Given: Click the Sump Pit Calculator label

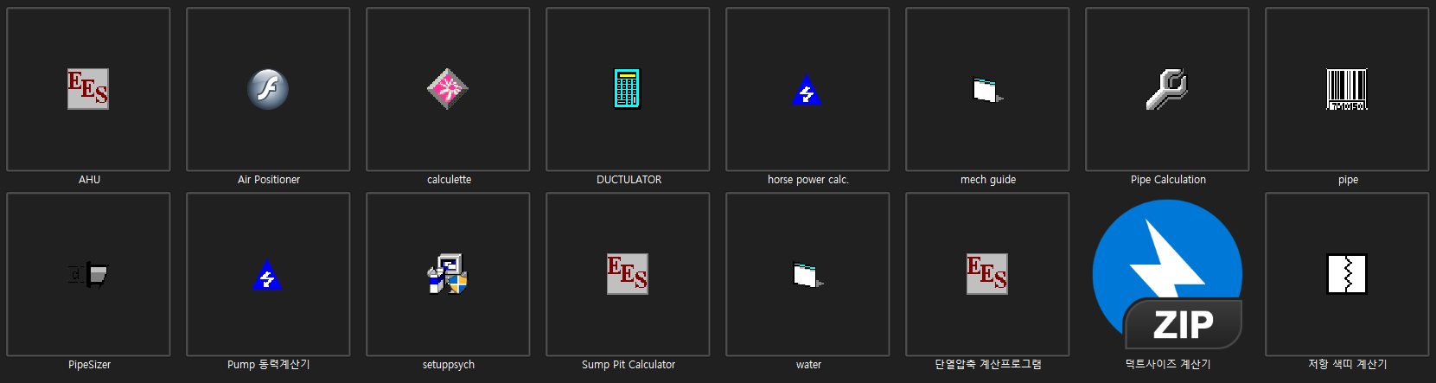Looking at the screenshot, I should tap(629, 365).
